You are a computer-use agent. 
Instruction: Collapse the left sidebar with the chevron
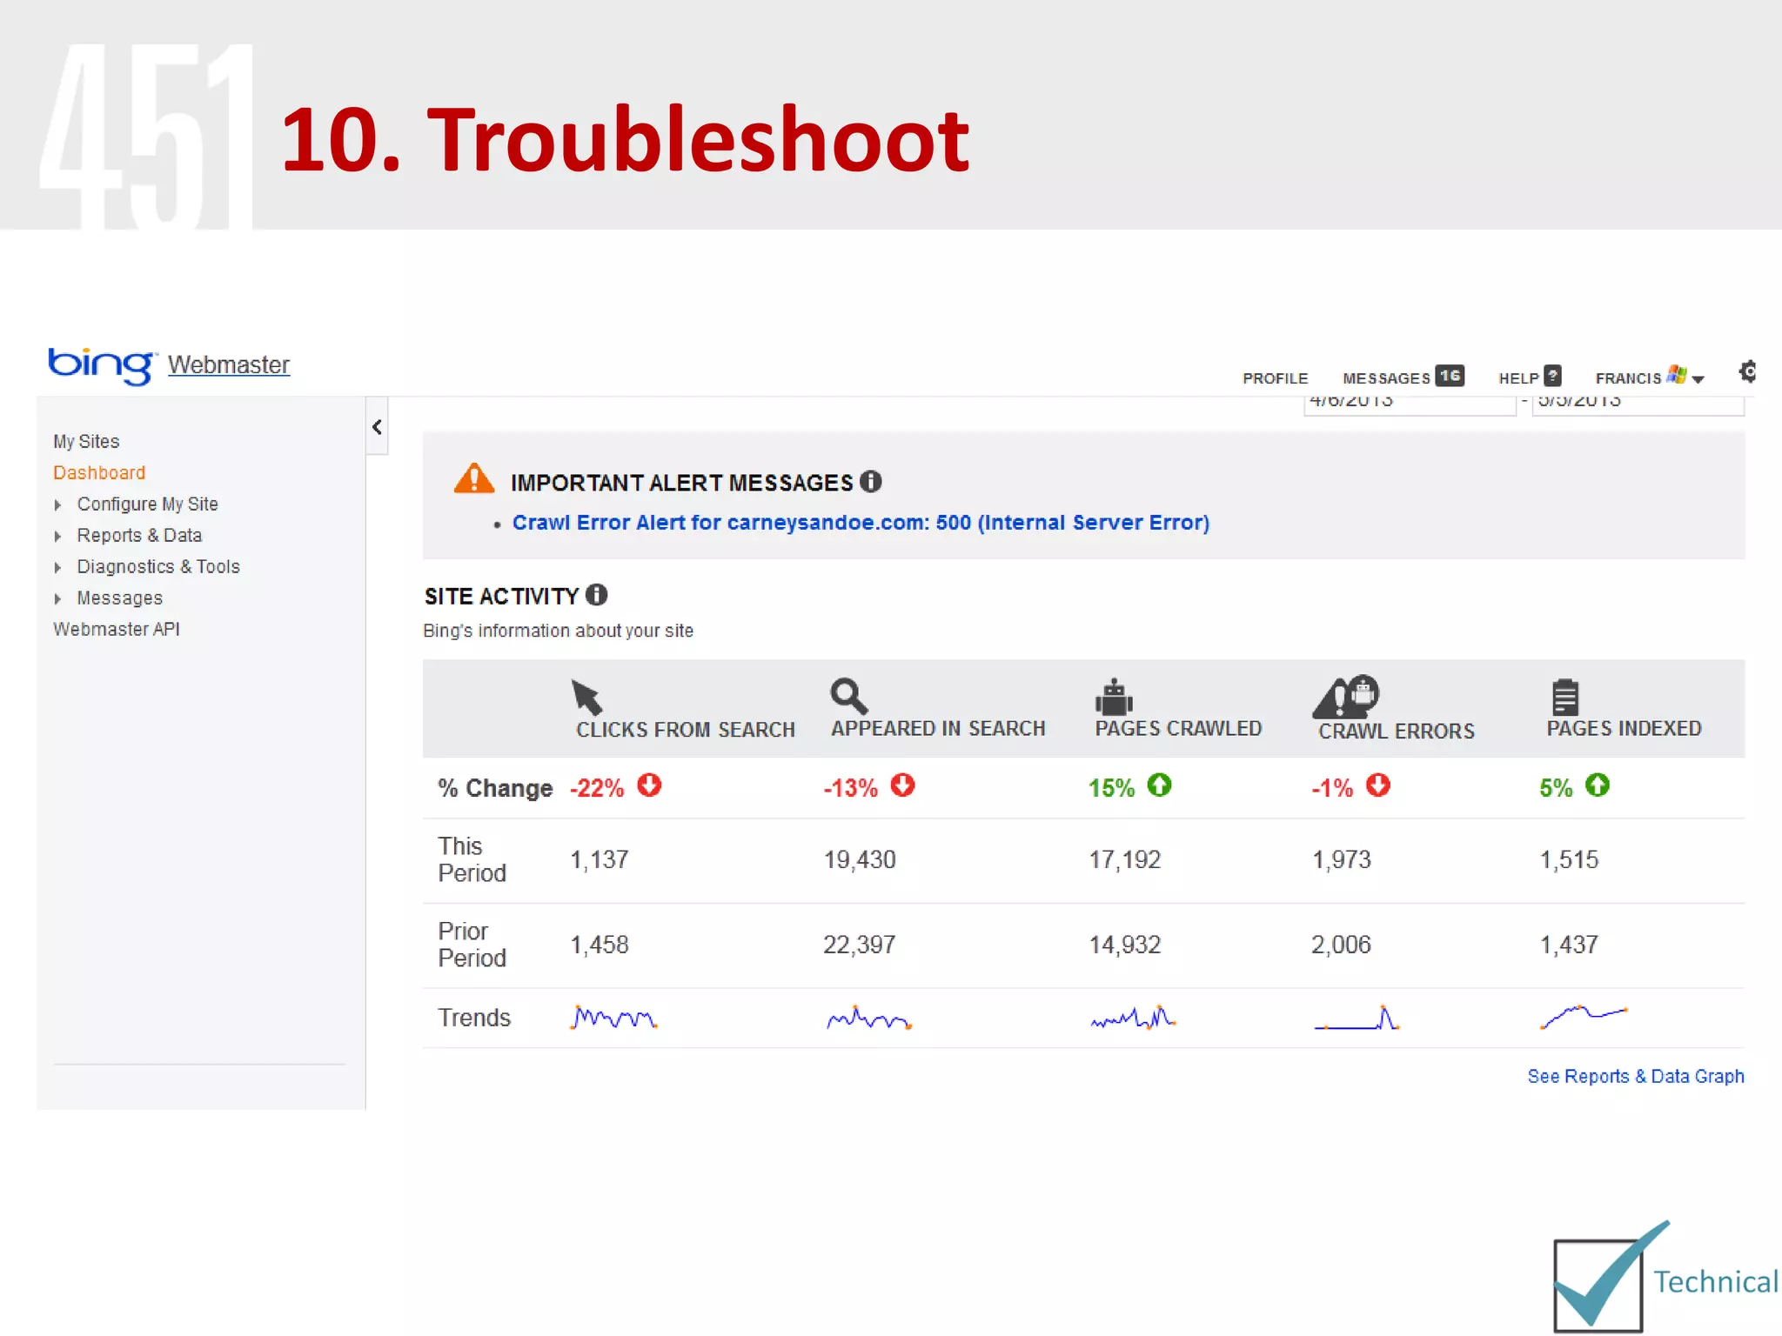pyautogui.click(x=377, y=427)
